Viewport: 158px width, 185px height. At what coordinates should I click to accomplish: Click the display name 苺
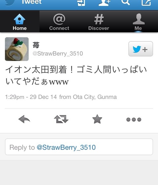point(36,45)
